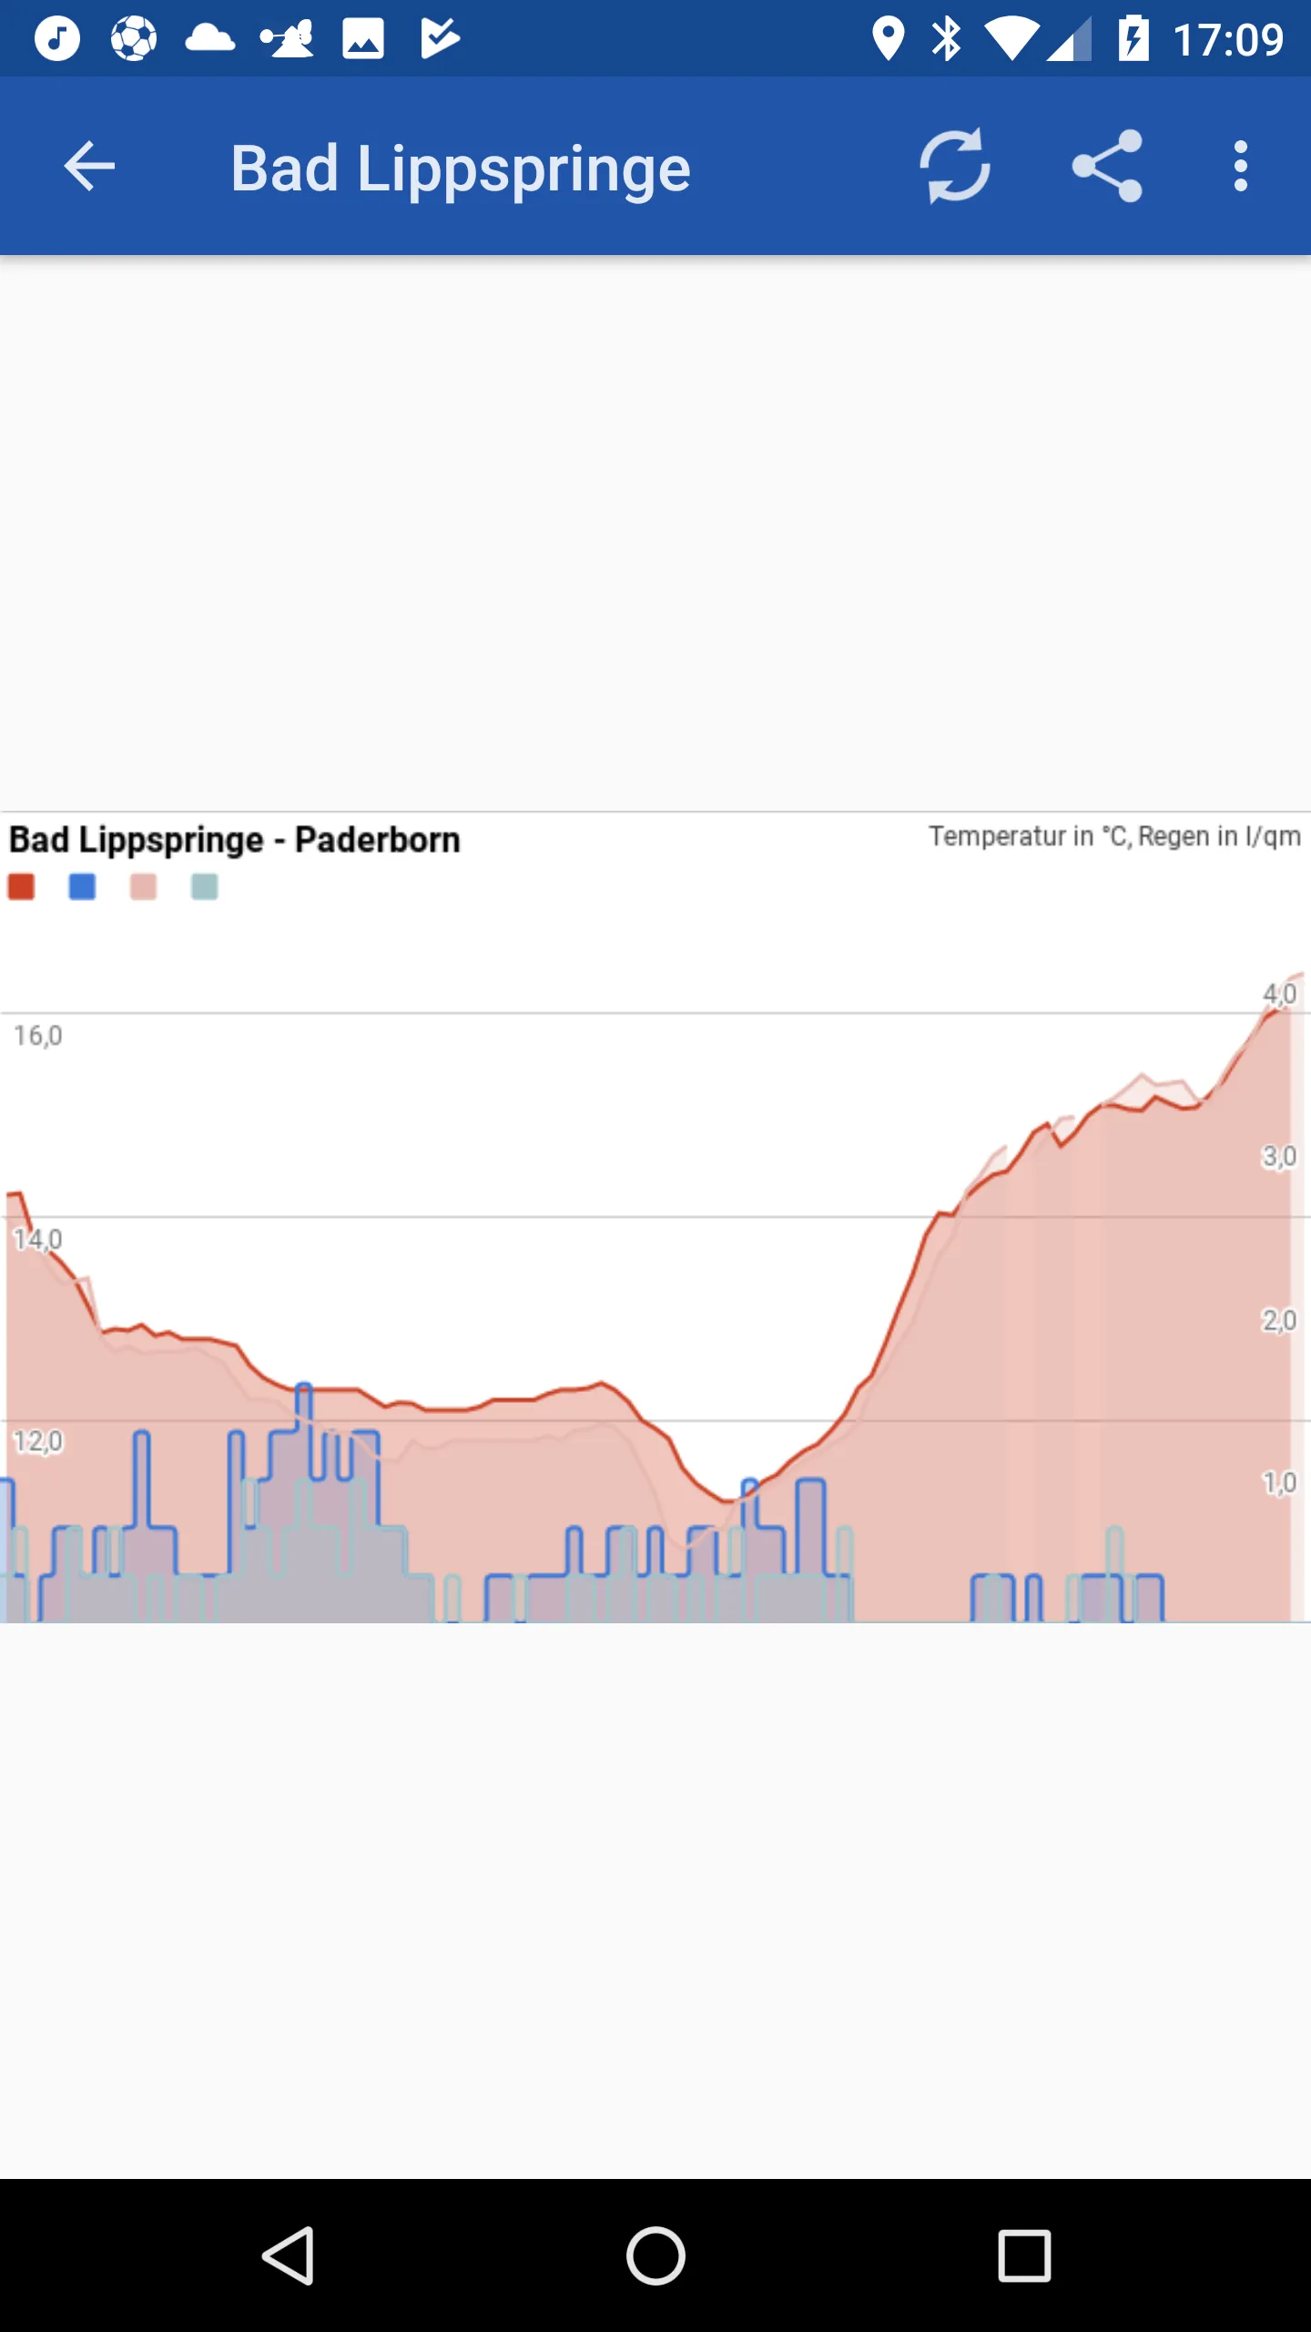Tap the battery charging icon
The height and width of the screenshot is (2332, 1311).
tap(1133, 39)
